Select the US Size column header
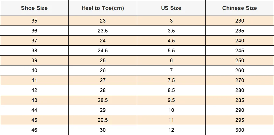The height and width of the screenshot is (135, 274). 171,8
